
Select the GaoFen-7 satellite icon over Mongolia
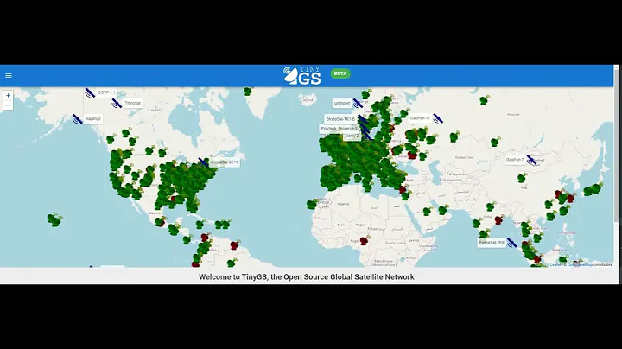pyautogui.click(x=531, y=160)
